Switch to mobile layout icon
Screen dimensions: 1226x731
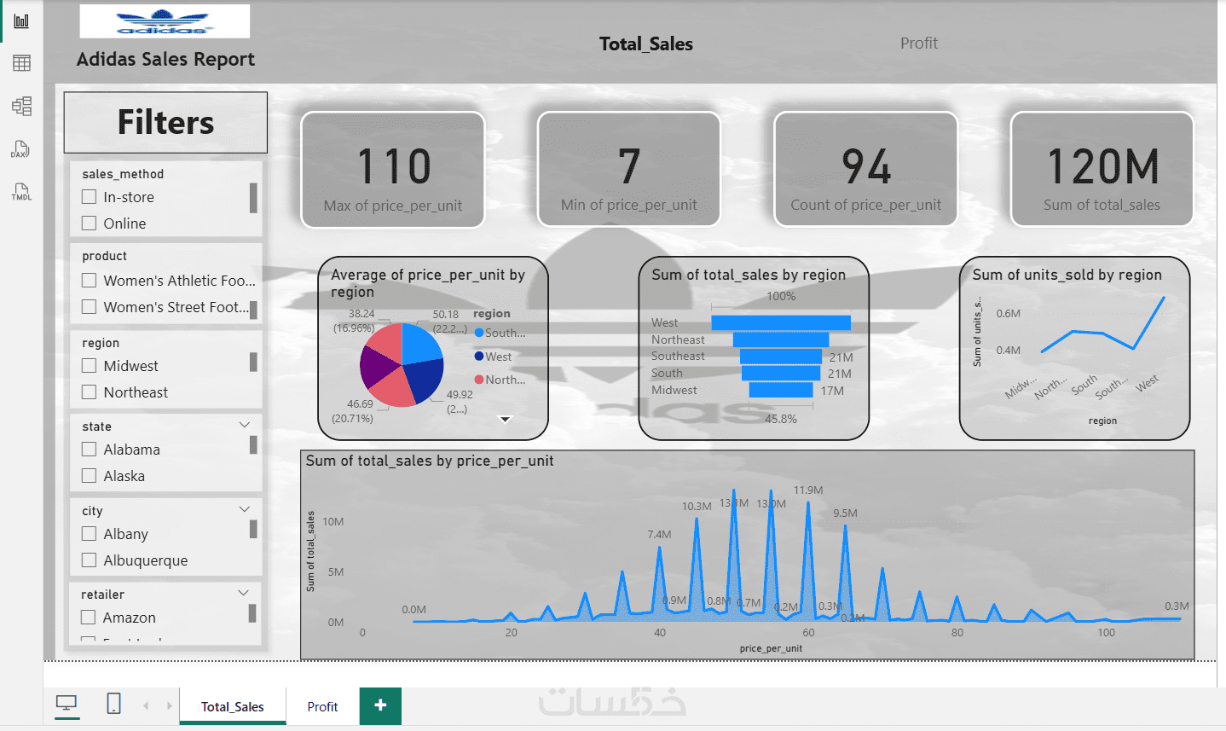[x=113, y=704]
